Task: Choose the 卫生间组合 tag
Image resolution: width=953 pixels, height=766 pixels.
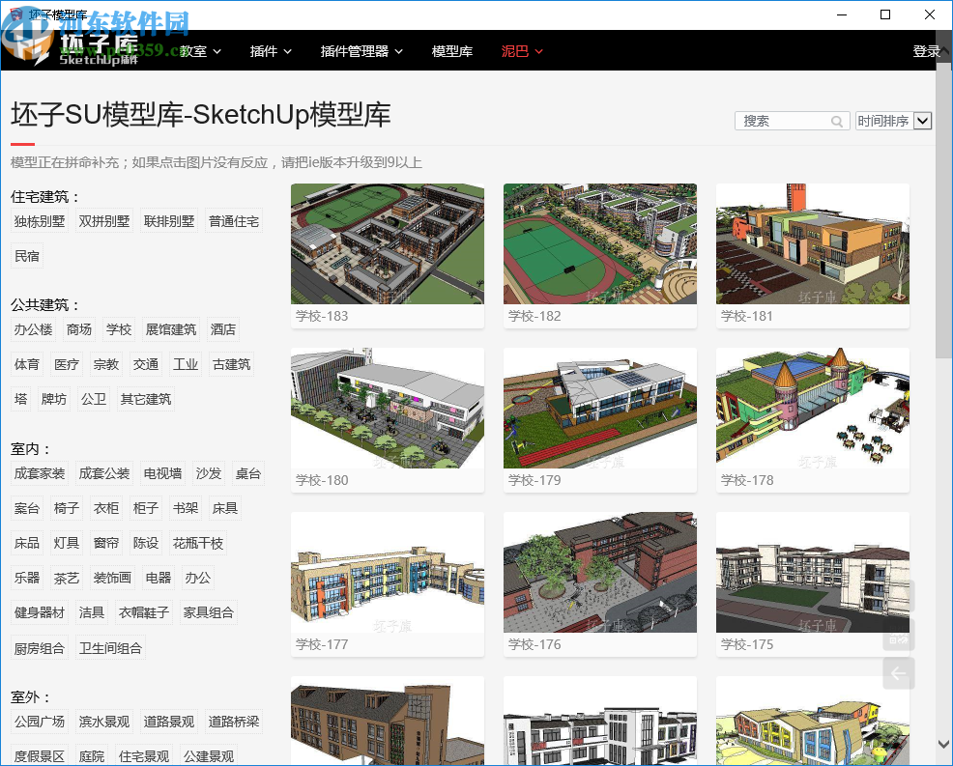Action: click(110, 648)
